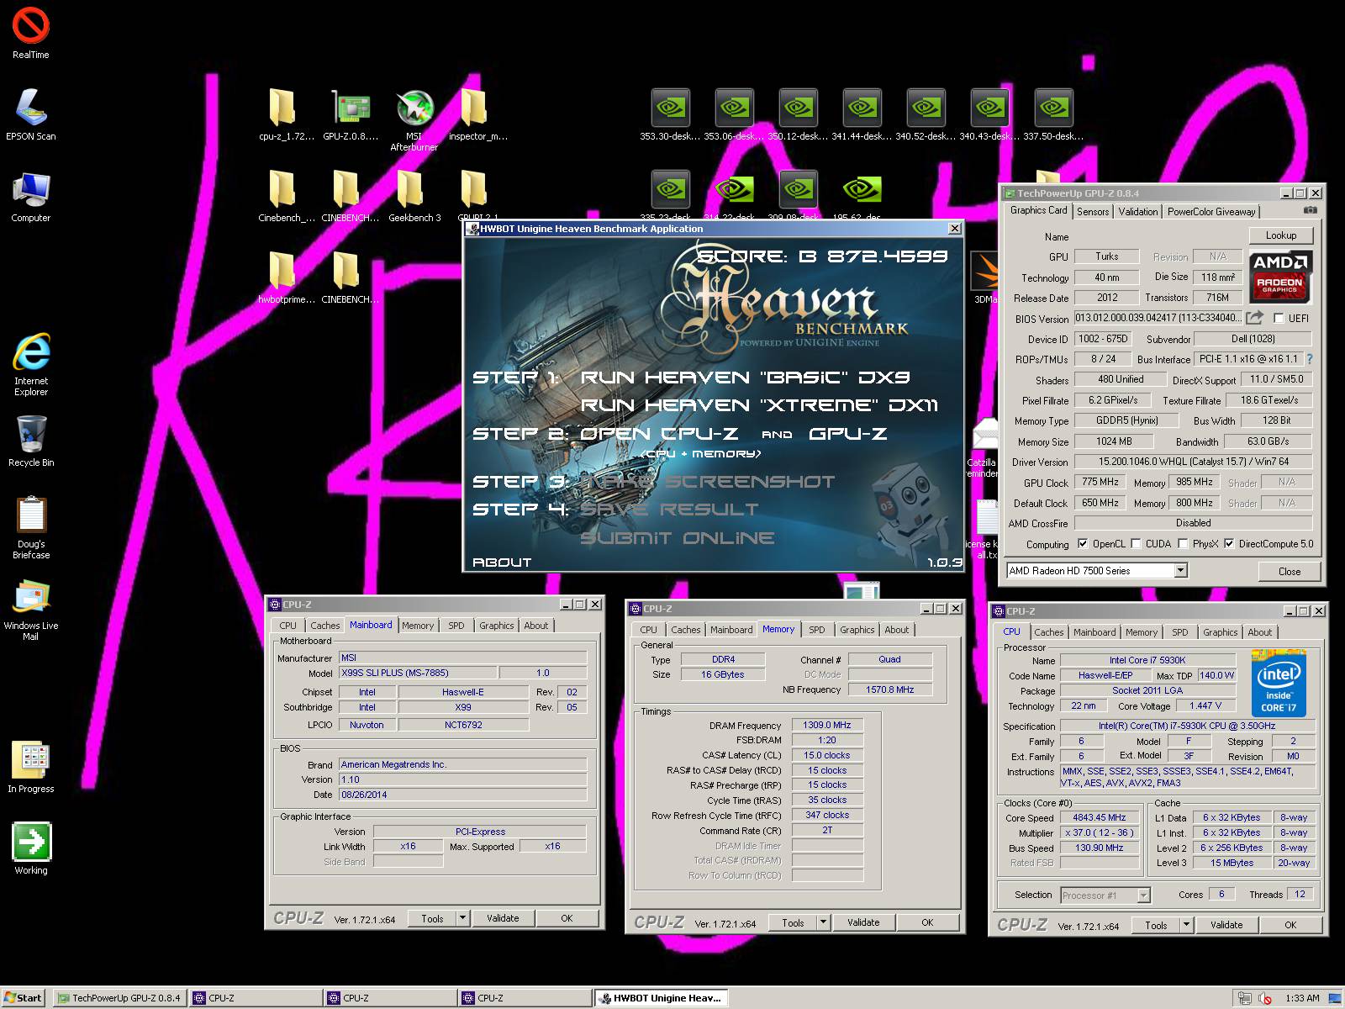The height and width of the screenshot is (1009, 1345).
Task: Select NVIDIA driver 353.30-desk icon
Action: point(670,114)
